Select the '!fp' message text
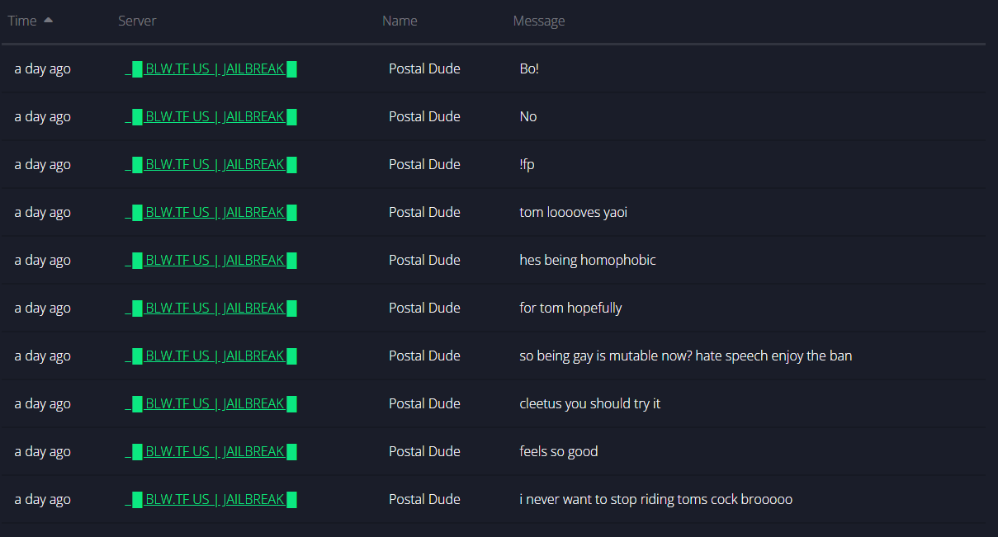This screenshot has width=998, height=537. click(527, 165)
